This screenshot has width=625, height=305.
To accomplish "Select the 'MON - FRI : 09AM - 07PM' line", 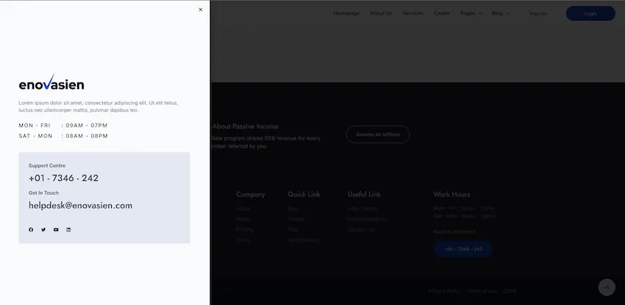I will coord(63,125).
